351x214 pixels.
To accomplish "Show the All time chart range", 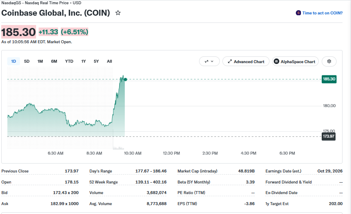I will coord(110,61).
